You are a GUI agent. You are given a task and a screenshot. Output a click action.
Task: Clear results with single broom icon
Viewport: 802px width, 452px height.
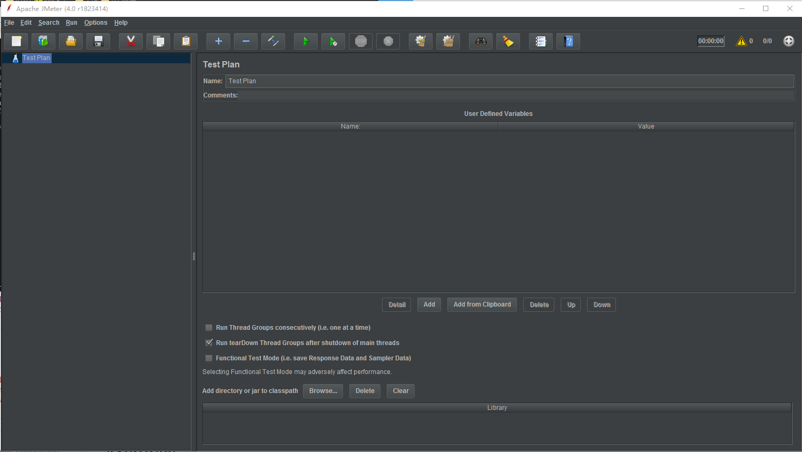click(x=421, y=41)
